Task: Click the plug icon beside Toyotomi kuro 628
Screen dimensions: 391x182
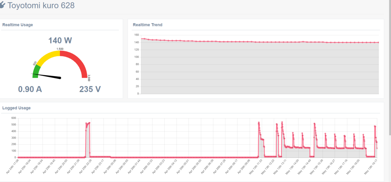Action: coord(2,5)
